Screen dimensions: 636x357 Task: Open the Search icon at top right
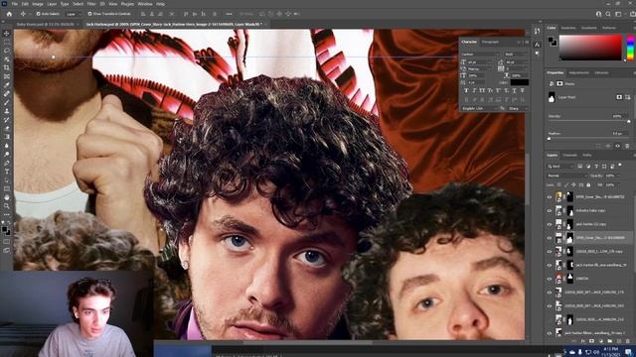[x=608, y=14]
